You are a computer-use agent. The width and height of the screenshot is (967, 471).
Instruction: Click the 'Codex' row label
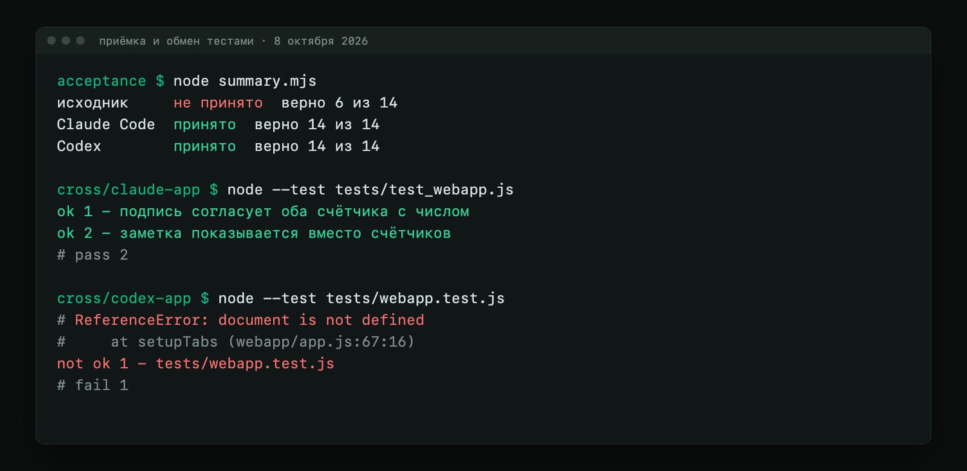coord(79,146)
